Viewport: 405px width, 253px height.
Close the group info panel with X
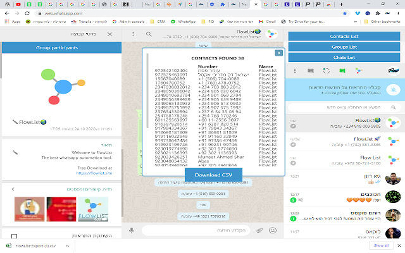109,34
